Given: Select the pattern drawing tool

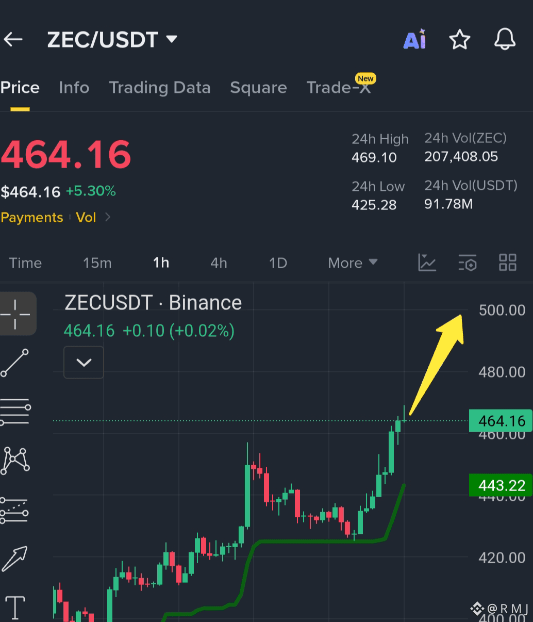Looking at the screenshot, I should pyautogui.click(x=15, y=461).
